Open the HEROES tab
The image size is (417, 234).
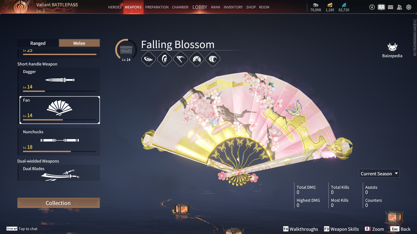pyautogui.click(x=115, y=7)
